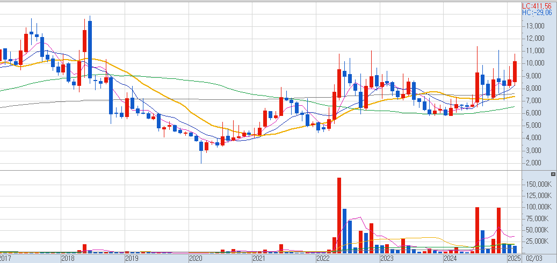
Task: Close the volume indicator panel
Action: point(553,174)
